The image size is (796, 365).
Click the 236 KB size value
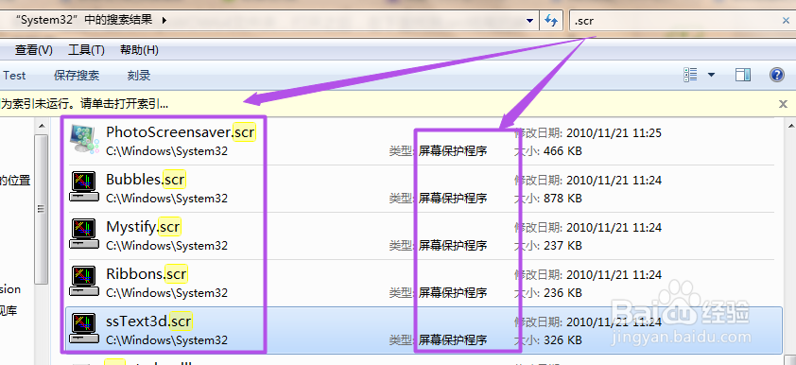[x=562, y=293]
